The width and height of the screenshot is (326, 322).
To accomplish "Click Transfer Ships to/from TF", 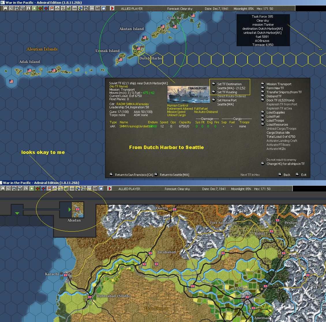I will (x=284, y=92).
